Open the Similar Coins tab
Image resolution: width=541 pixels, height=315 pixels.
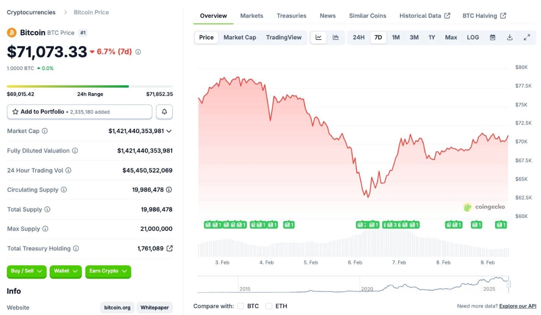coord(367,15)
